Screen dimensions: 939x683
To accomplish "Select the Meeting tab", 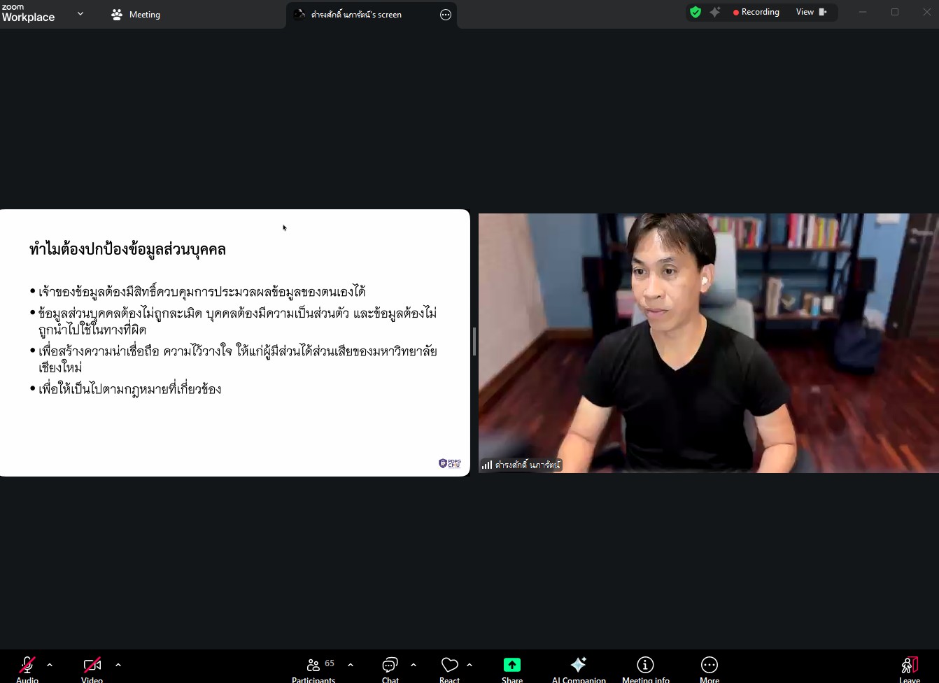I will click(136, 14).
